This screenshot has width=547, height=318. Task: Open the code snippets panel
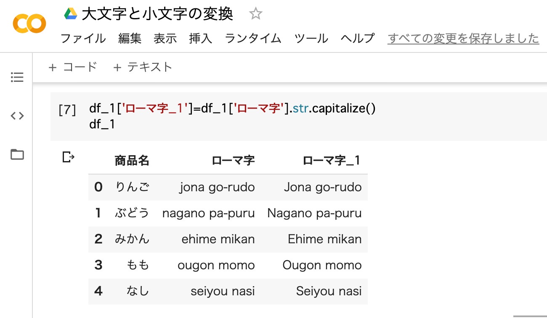[x=17, y=116]
